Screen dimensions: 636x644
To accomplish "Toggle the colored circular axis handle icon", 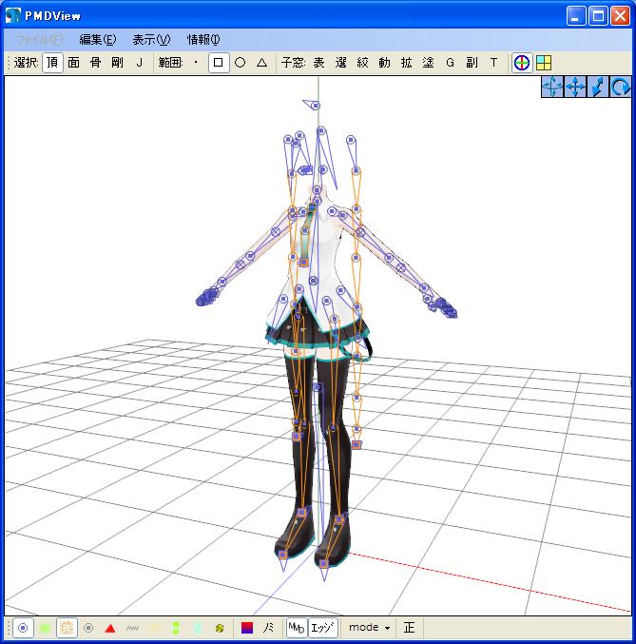I will pos(522,63).
